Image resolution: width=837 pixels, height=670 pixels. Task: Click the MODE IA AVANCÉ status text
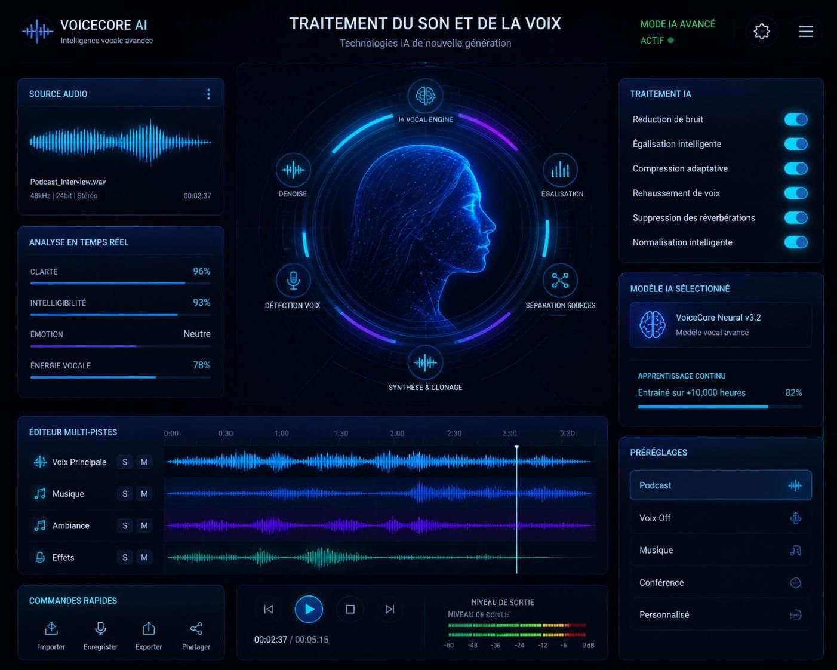tap(678, 24)
